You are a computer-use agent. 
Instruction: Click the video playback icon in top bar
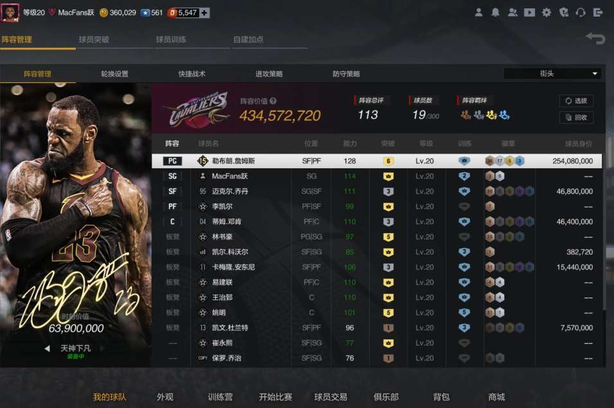tap(529, 12)
